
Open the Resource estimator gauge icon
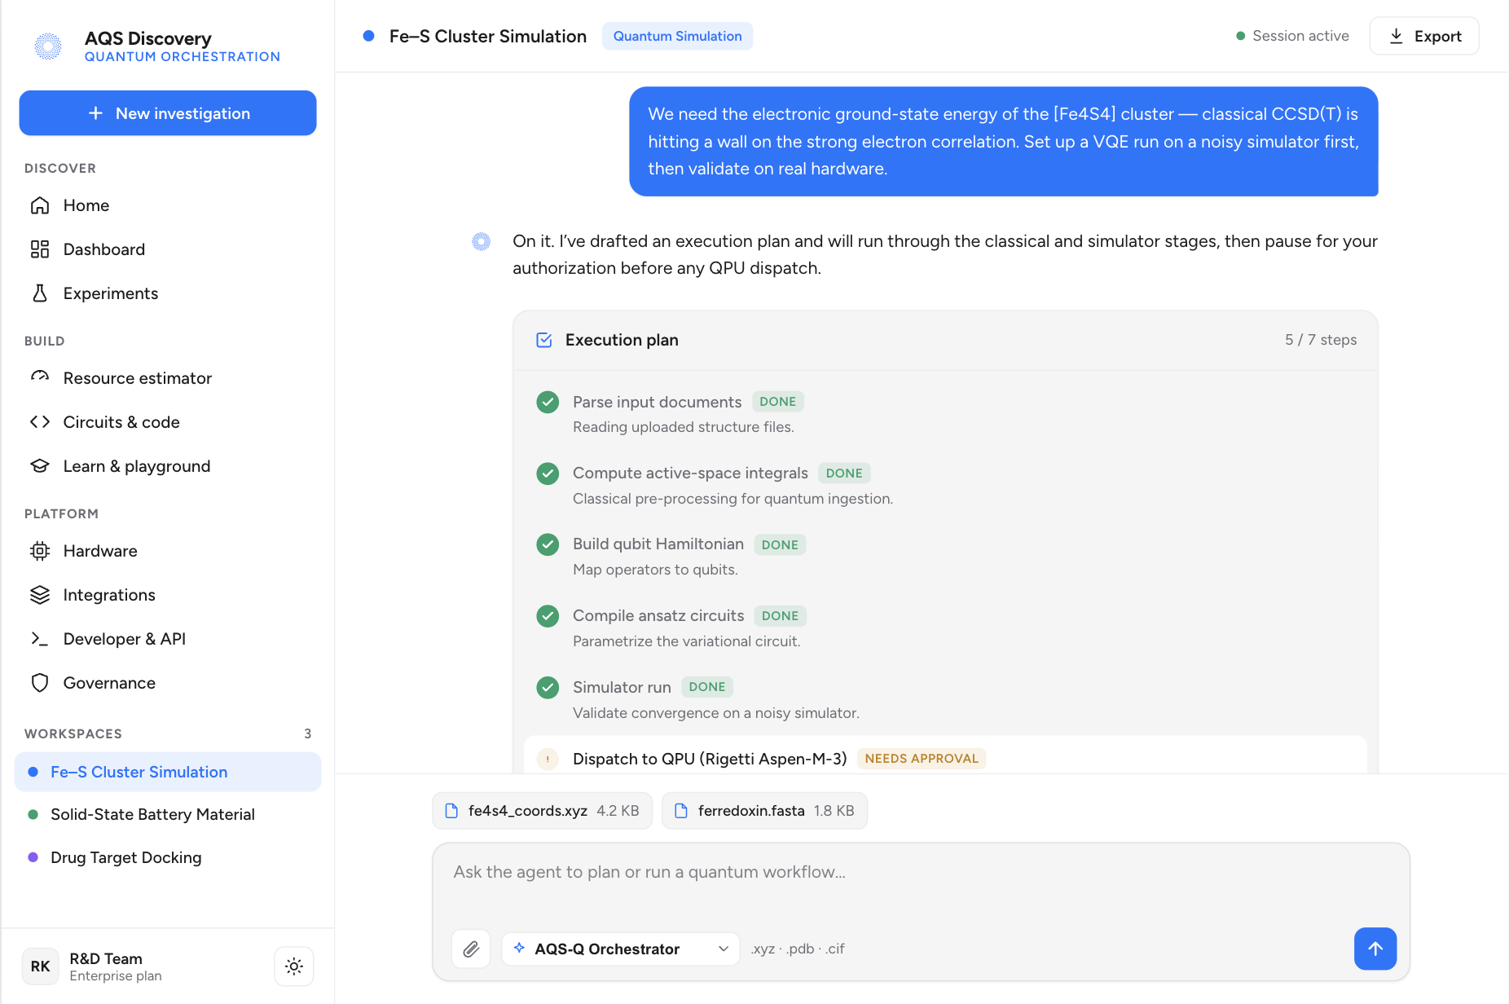[40, 378]
